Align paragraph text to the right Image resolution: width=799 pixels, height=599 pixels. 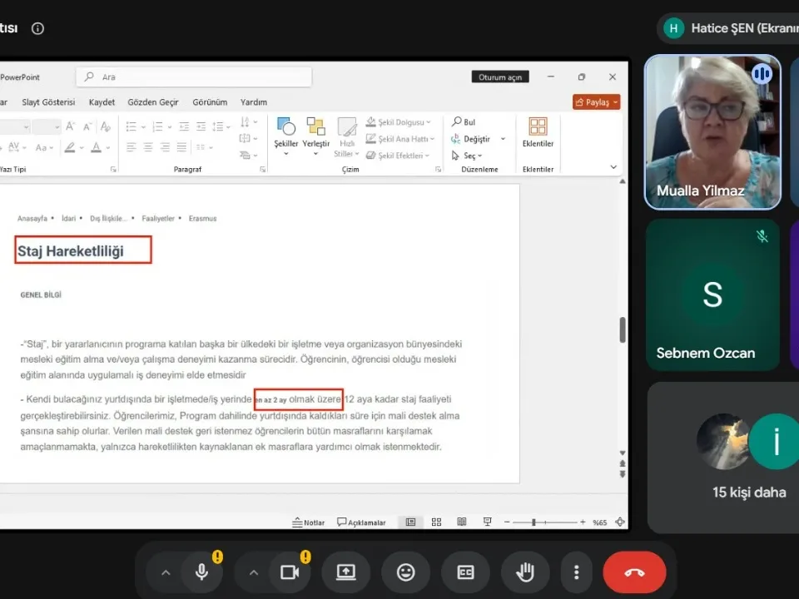[x=165, y=147]
